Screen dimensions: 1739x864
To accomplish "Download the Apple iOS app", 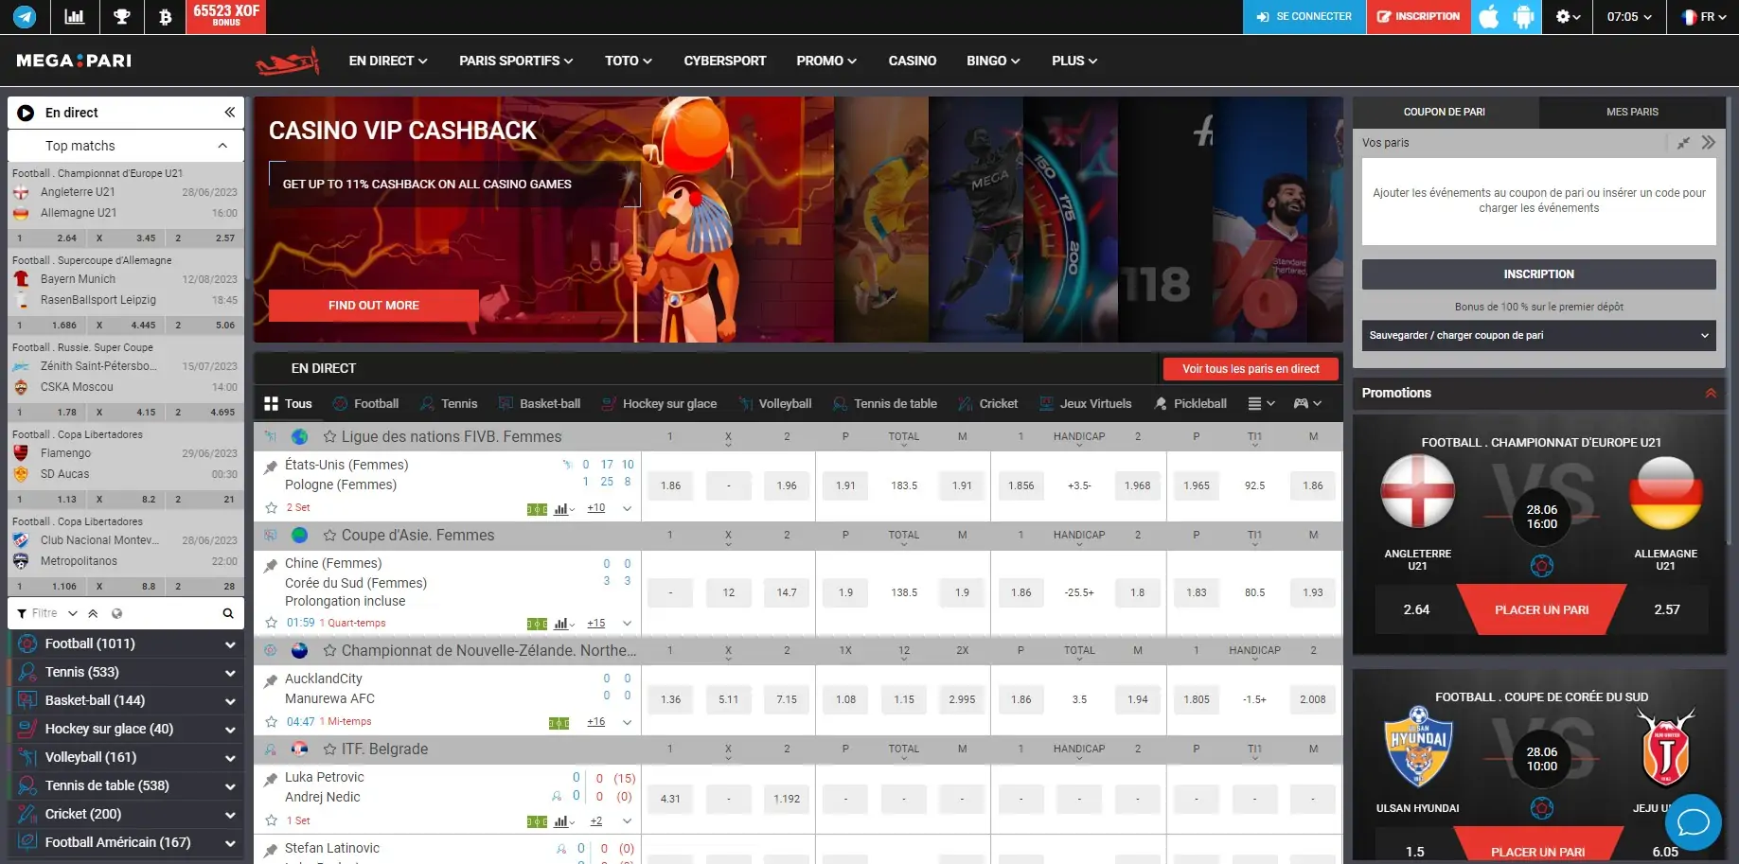I will pyautogui.click(x=1488, y=17).
